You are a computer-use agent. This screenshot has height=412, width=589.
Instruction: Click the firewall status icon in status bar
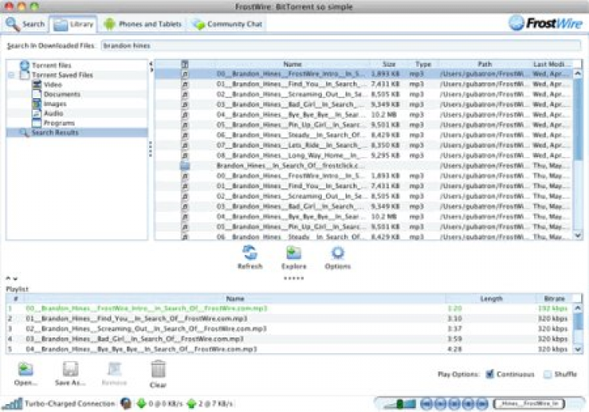(126, 403)
